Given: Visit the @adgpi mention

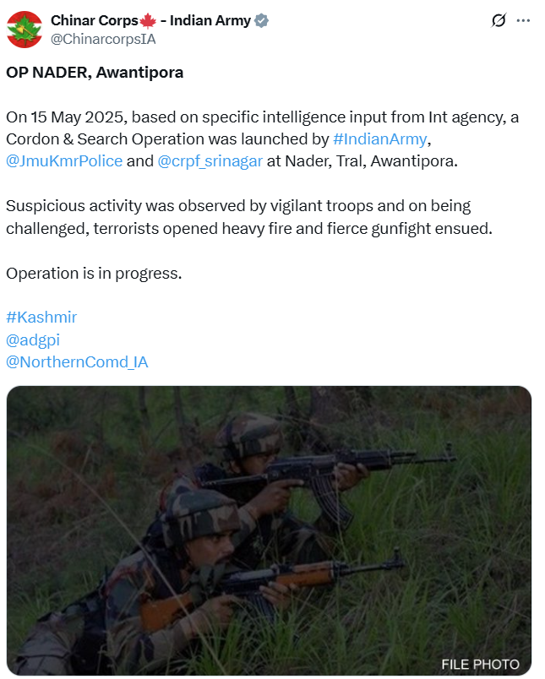Looking at the screenshot, I should pyautogui.click(x=33, y=340).
